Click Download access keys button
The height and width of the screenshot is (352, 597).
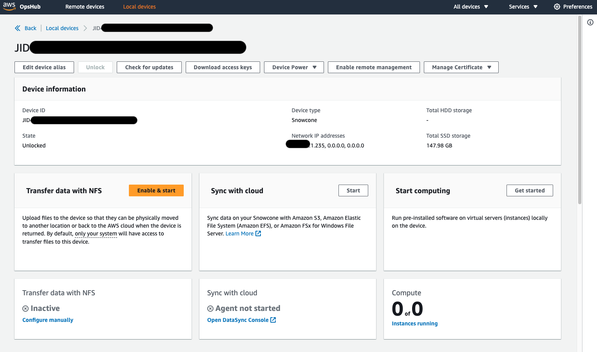(223, 67)
